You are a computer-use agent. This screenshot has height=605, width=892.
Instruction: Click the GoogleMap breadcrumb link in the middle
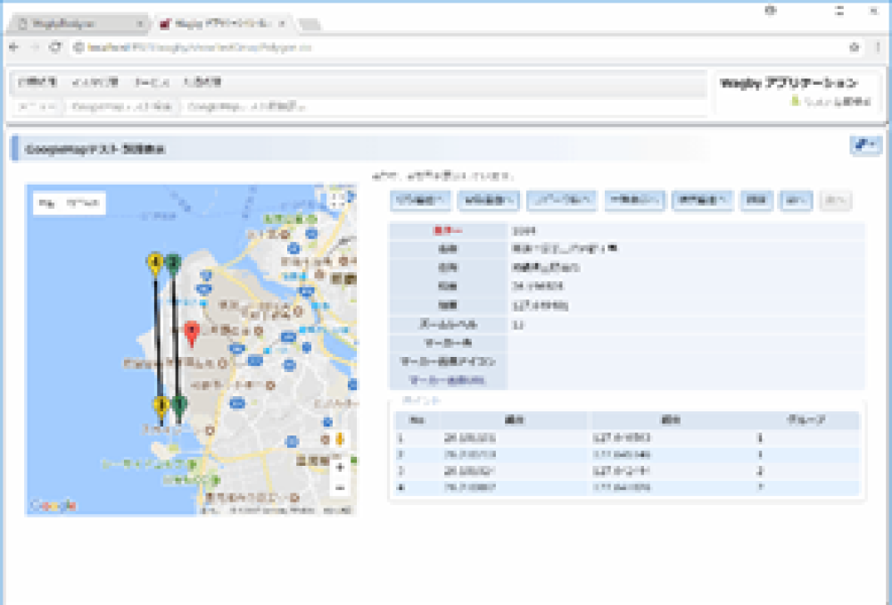coord(122,106)
